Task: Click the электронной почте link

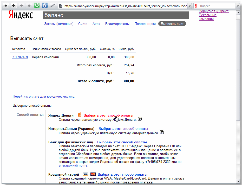Action: 73,165
